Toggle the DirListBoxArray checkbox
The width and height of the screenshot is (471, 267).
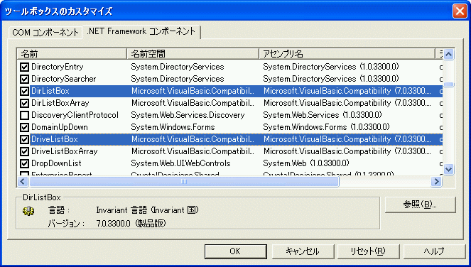24,103
